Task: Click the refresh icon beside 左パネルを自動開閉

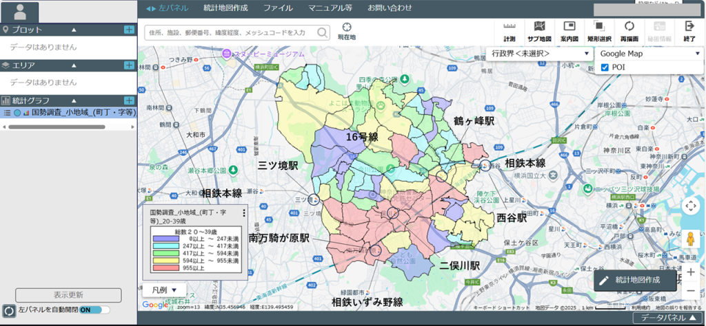Action: point(8,311)
